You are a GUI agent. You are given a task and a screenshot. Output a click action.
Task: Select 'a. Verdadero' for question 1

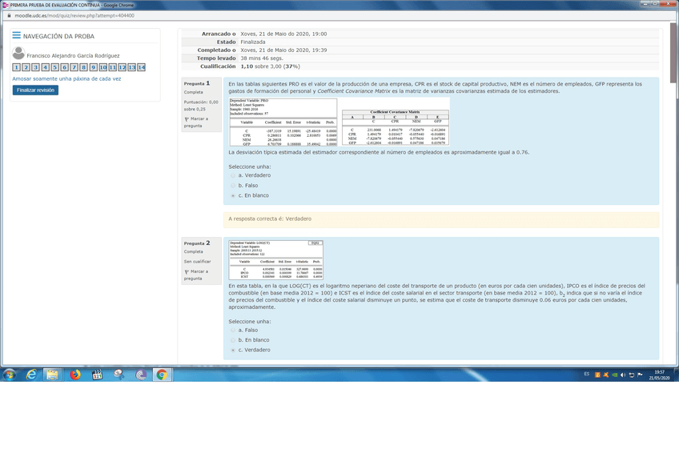pos(233,174)
